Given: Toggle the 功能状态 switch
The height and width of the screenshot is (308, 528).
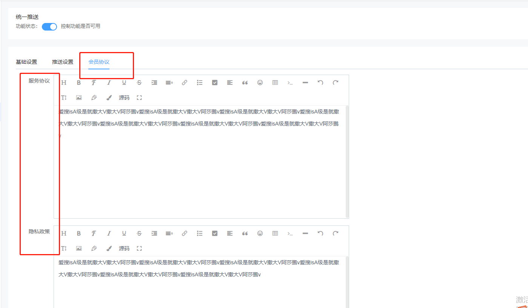Looking at the screenshot, I should click(x=49, y=26).
